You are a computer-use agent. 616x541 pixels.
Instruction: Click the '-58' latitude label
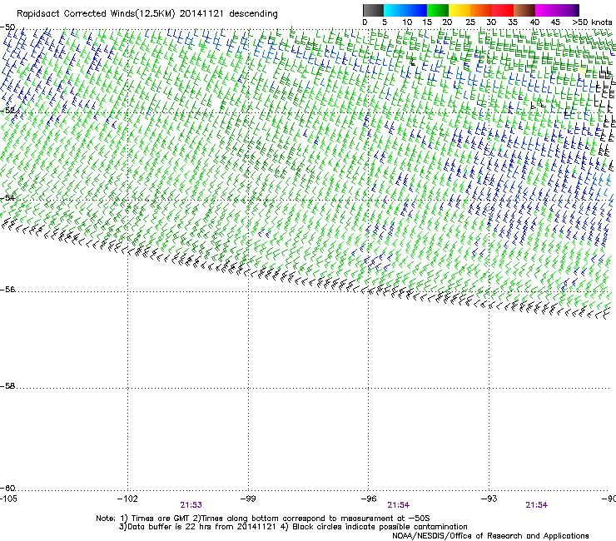point(7,386)
